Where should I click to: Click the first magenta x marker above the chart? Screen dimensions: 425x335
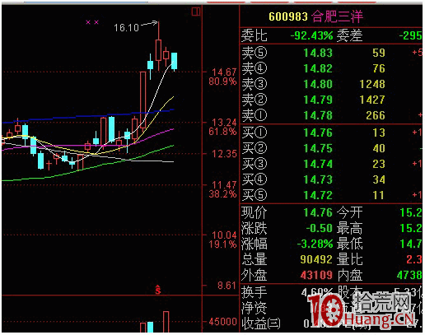88,22
